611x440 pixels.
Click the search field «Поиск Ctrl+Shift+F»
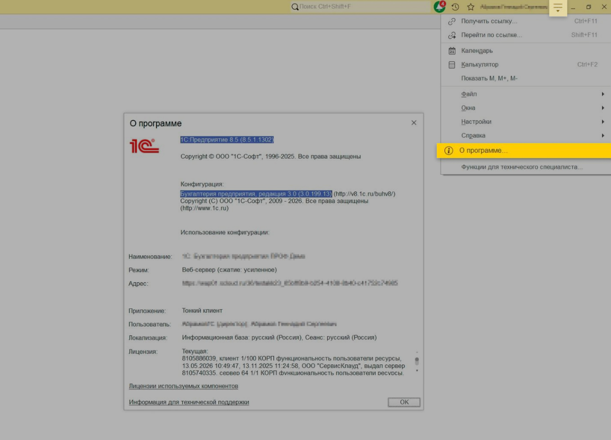(361, 7)
